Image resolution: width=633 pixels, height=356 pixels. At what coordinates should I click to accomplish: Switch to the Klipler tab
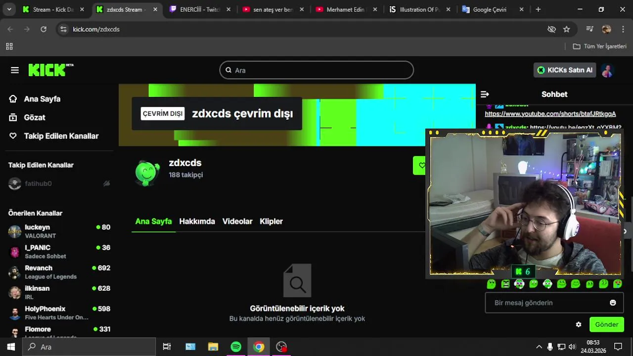point(271,222)
